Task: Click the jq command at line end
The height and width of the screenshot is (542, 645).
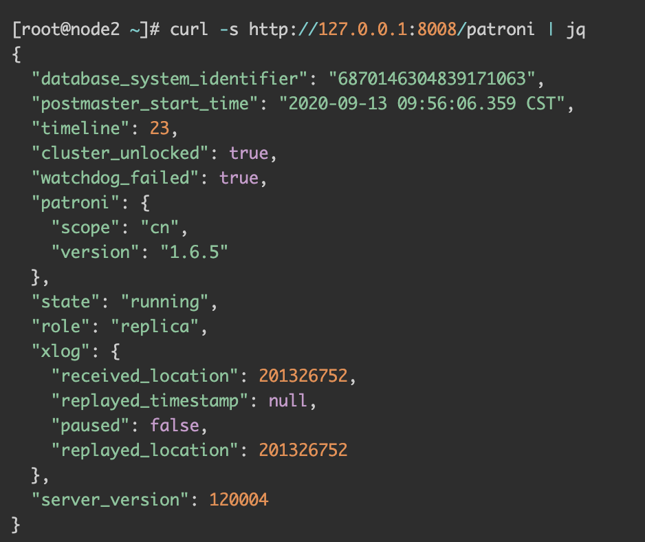Action: pyautogui.click(x=576, y=30)
